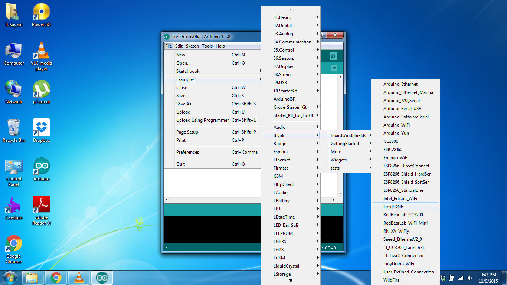Open Windows Explorer in taskbar
Screen dimensions: 507x285
(32, 278)
